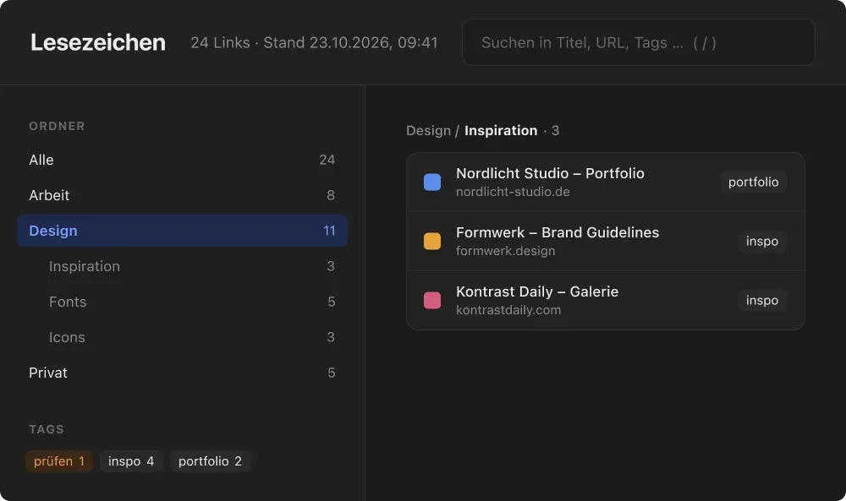Open the Icons subfolder
This screenshot has height=501, width=846.
[183, 338]
